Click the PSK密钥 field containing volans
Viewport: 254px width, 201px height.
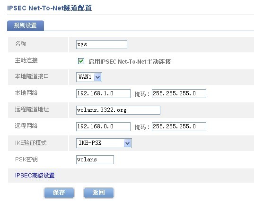[95, 159]
